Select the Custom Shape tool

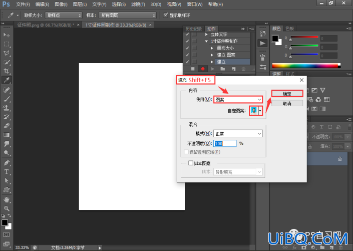[7, 190]
